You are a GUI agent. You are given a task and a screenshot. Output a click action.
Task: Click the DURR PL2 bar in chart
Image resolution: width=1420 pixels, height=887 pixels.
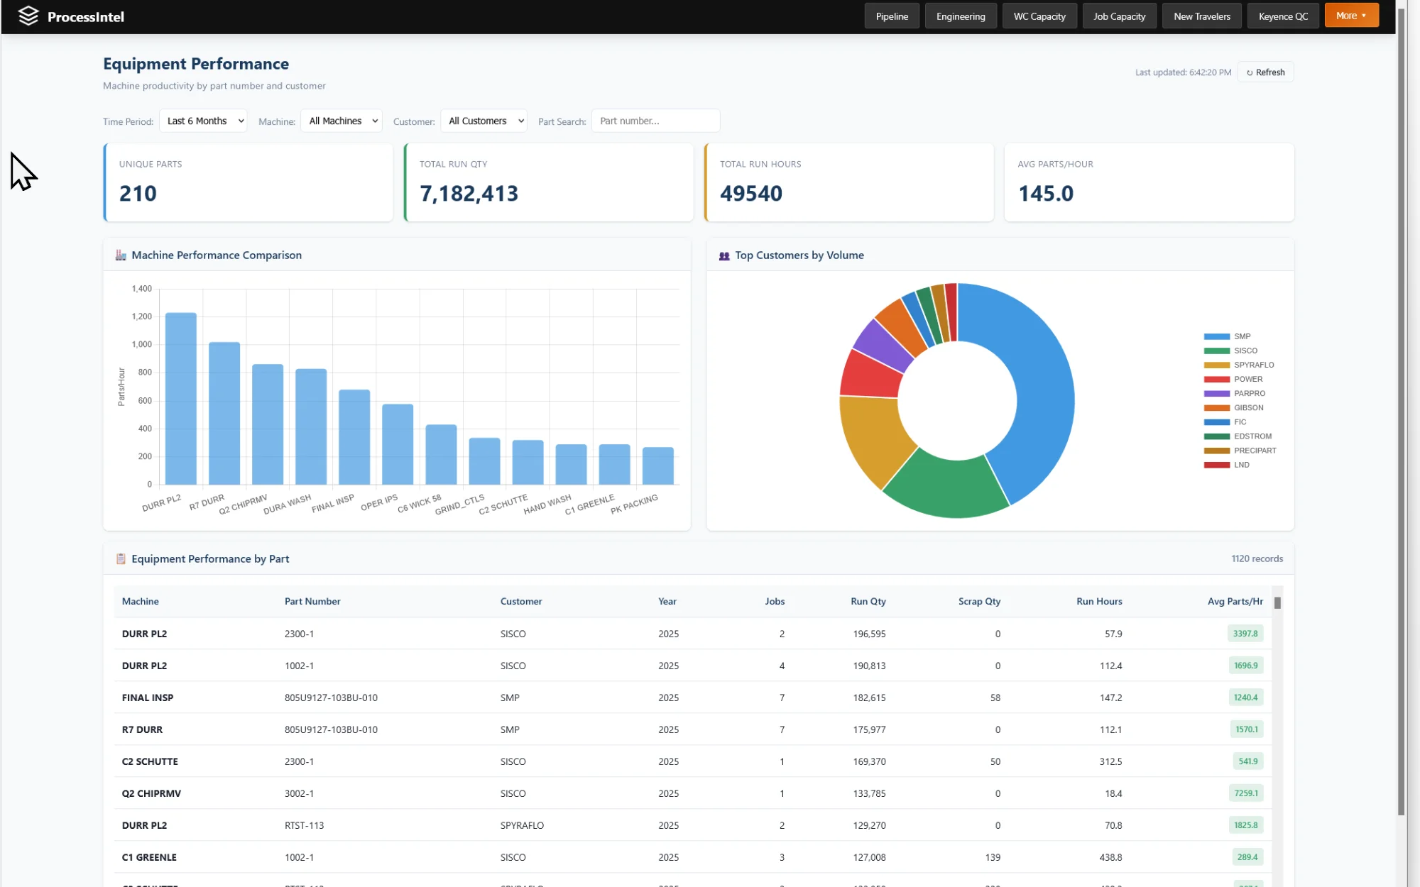(x=181, y=398)
